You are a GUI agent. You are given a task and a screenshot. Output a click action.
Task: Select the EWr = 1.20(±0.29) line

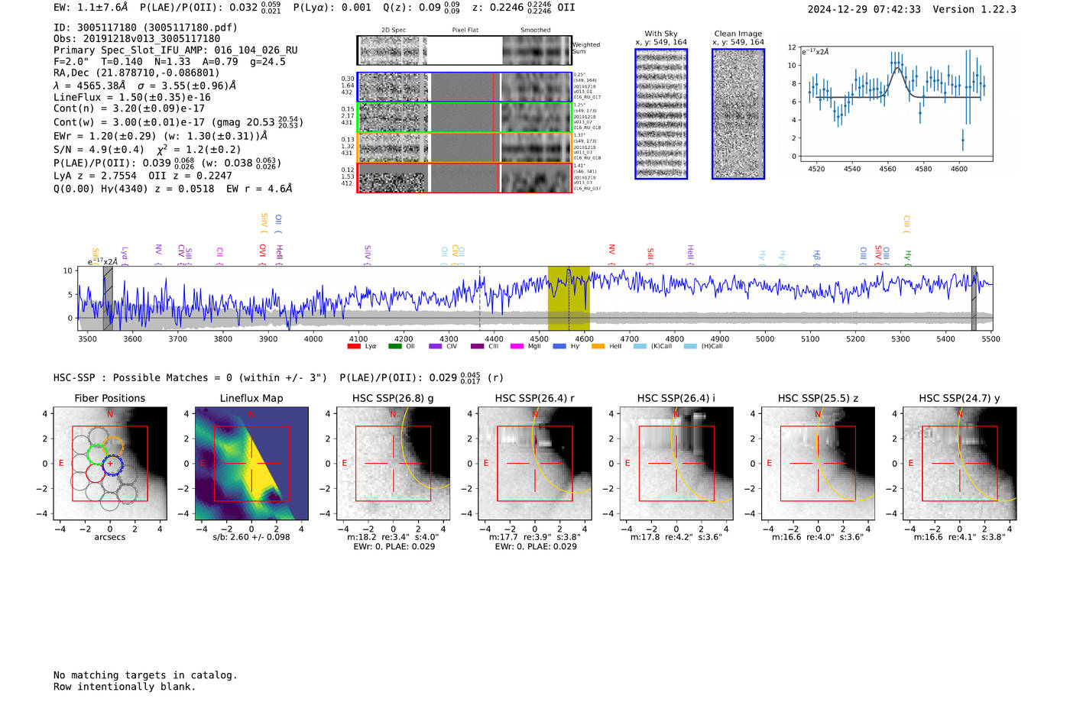tap(160, 136)
